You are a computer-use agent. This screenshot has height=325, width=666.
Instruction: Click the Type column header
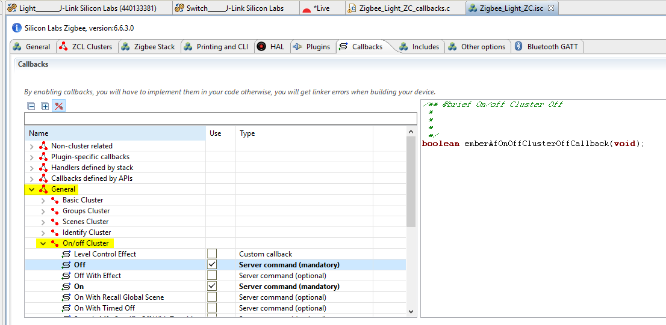(305, 133)
